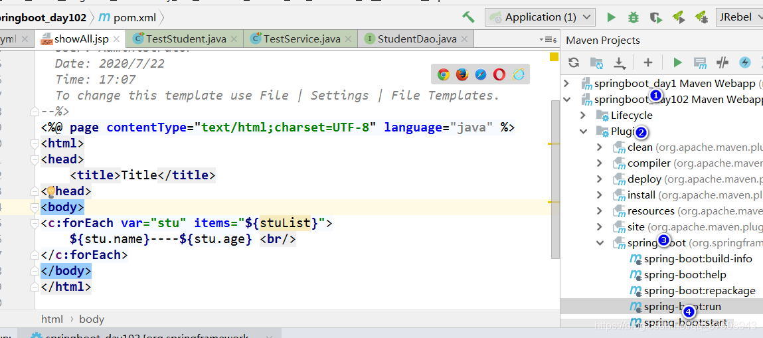This screenshot has width=763, height=338.
Task: Start debugging with the green bug icon
Action: tap(633, 17)
